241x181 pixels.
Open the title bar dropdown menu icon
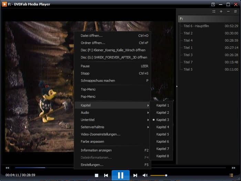click(213, 4)
